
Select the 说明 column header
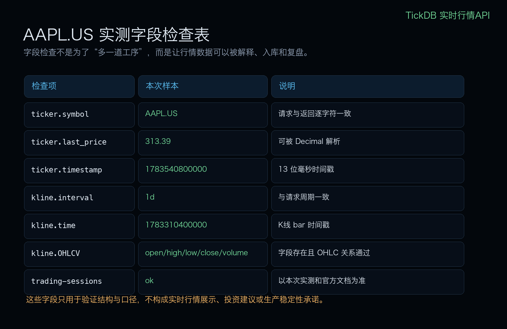(368, 86)
